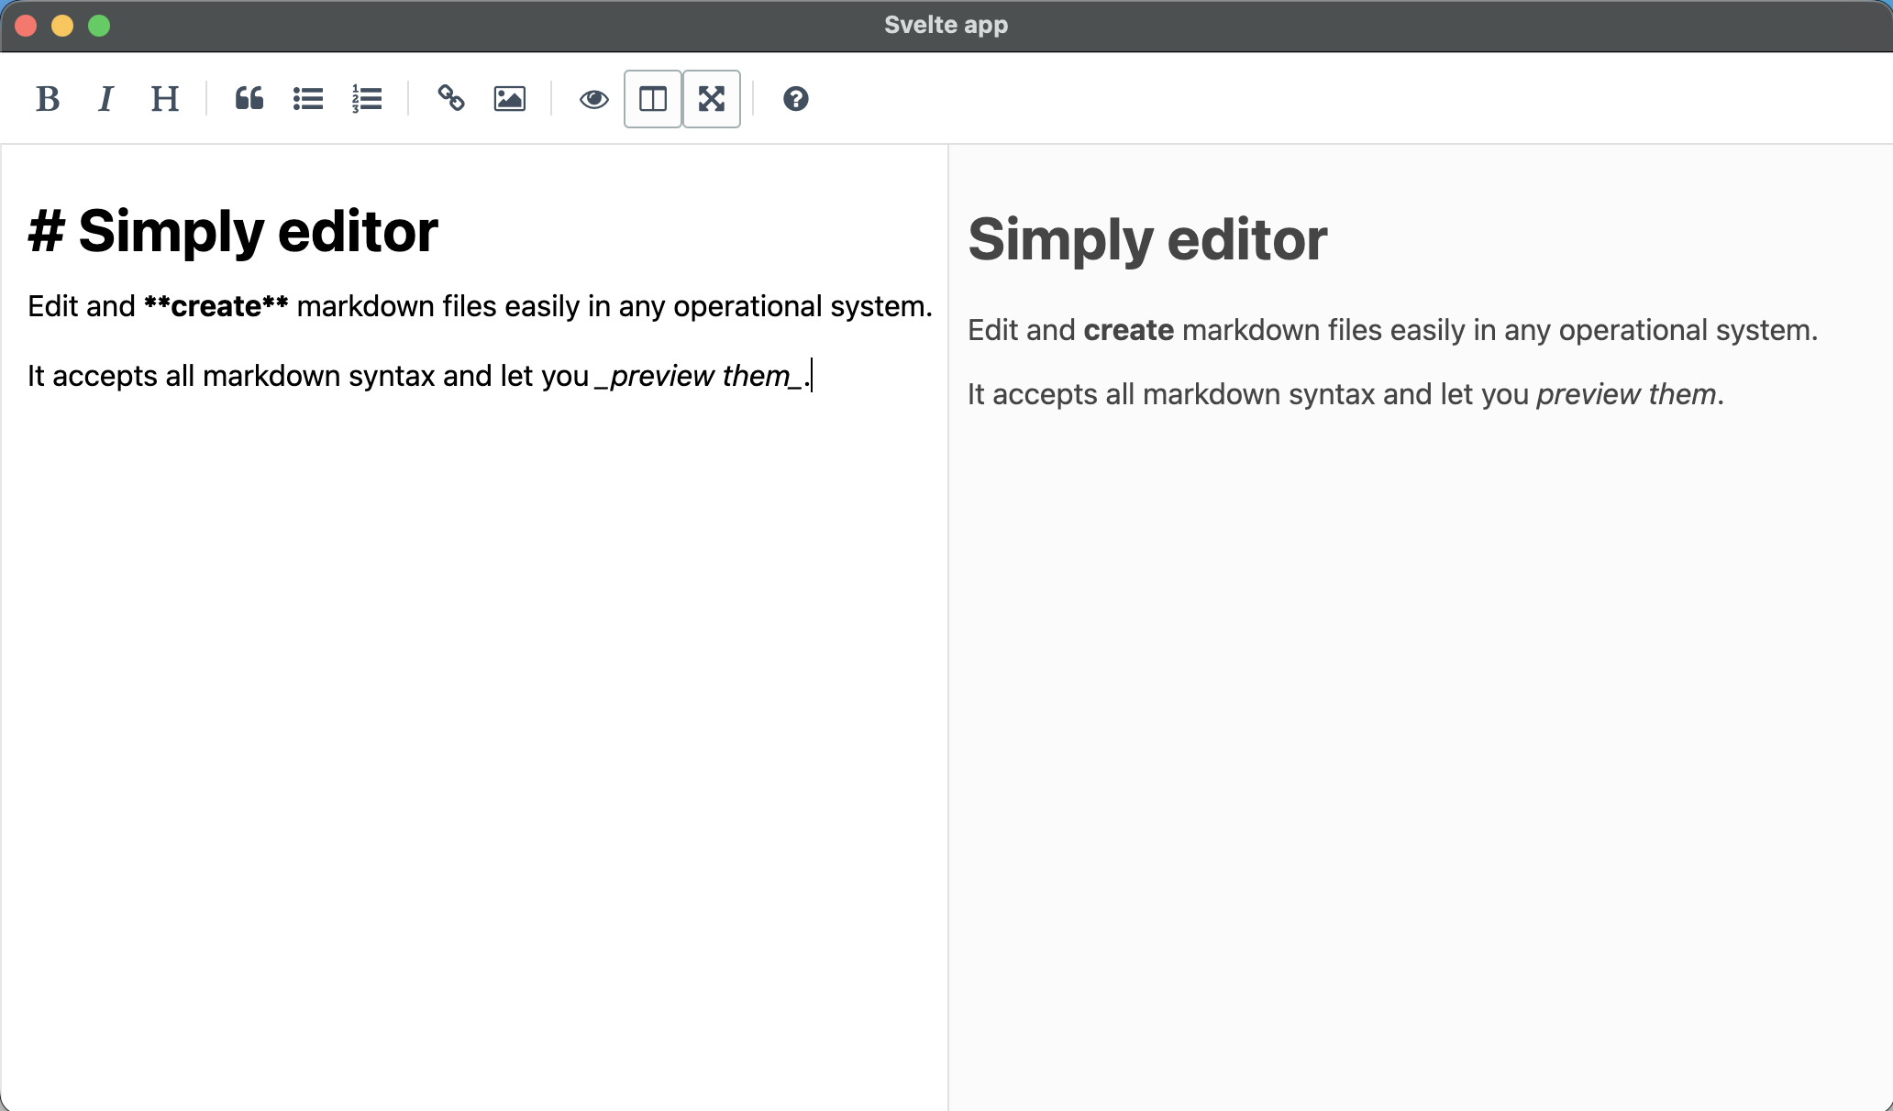
Task: Toggle preview mode with the eye icon
Action: click(594, 99)
